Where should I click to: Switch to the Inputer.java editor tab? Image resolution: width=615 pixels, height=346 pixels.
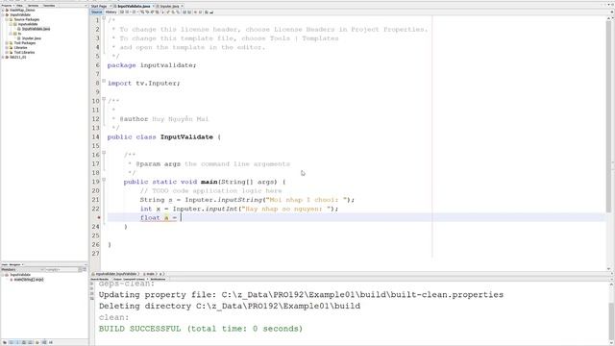point(169,7)
